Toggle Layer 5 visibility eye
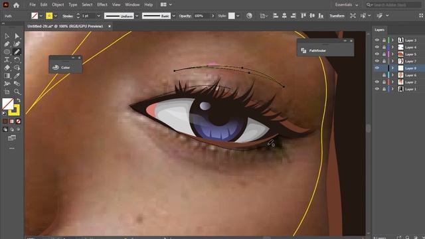 pos(377,54)
